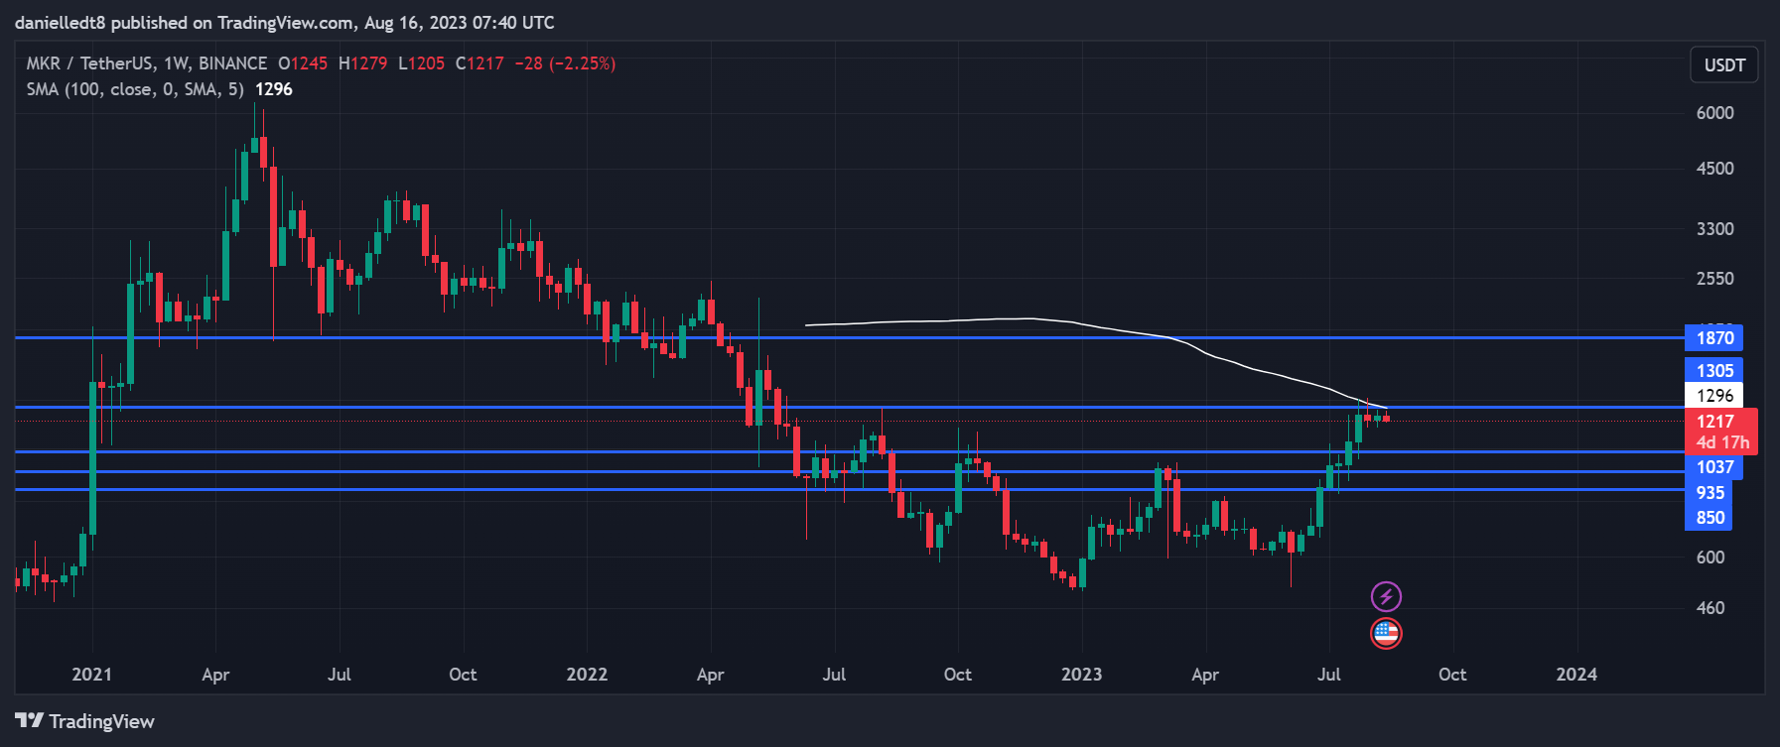Click the open price O1245 in header

pyautogui.click(x=303, y=63)
